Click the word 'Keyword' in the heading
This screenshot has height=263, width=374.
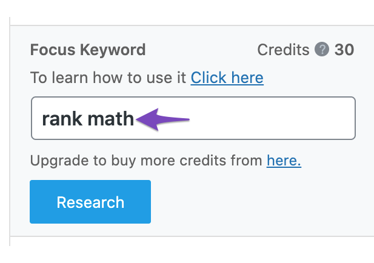coord(113,50)
